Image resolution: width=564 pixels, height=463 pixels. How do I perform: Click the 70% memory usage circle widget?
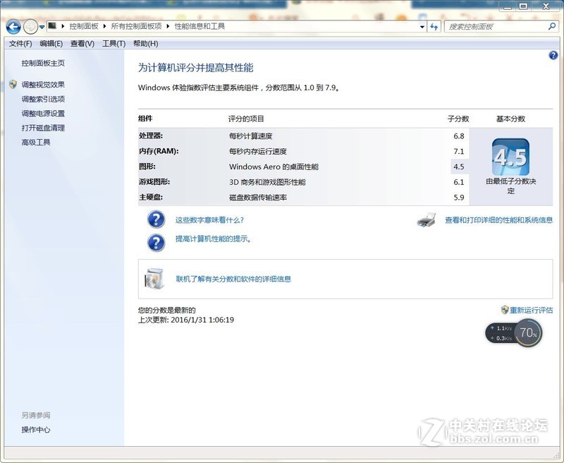[527, 332]
